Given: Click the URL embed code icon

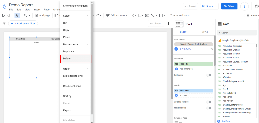Looking at the screenshot, I should click(x=134, y=15).
